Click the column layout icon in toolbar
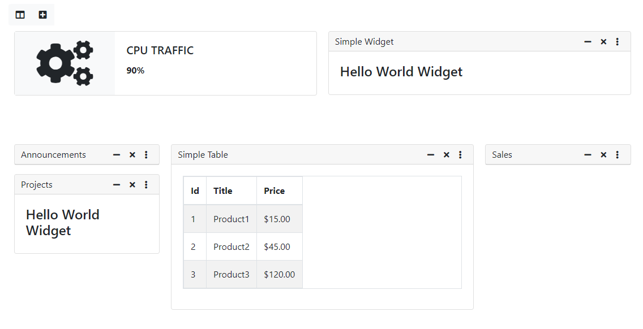This screenshot has width=643, height=329. [x=20, y=15]
